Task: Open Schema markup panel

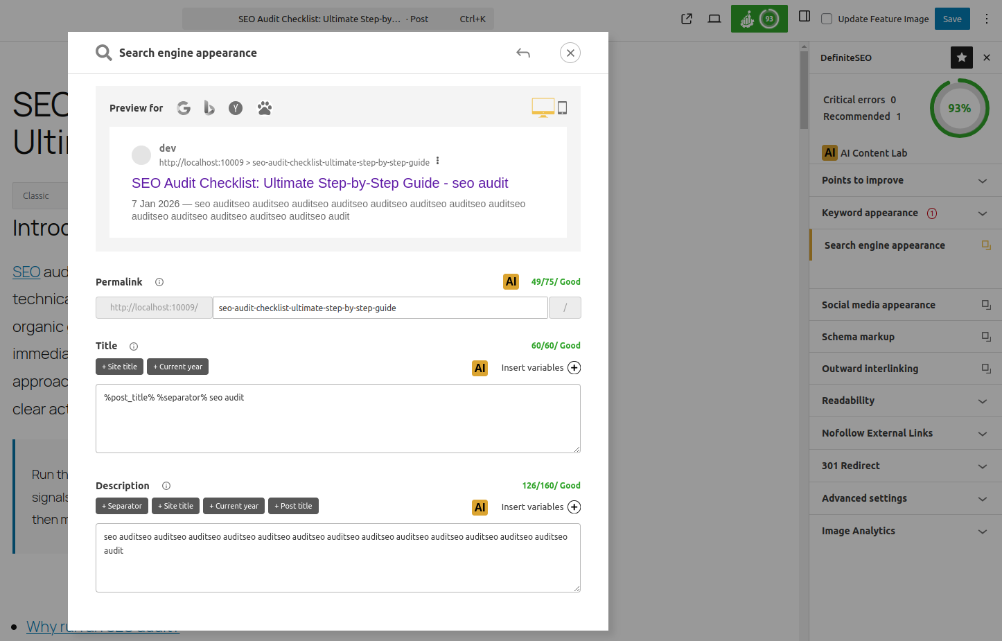Action: (x=905, y=337)
